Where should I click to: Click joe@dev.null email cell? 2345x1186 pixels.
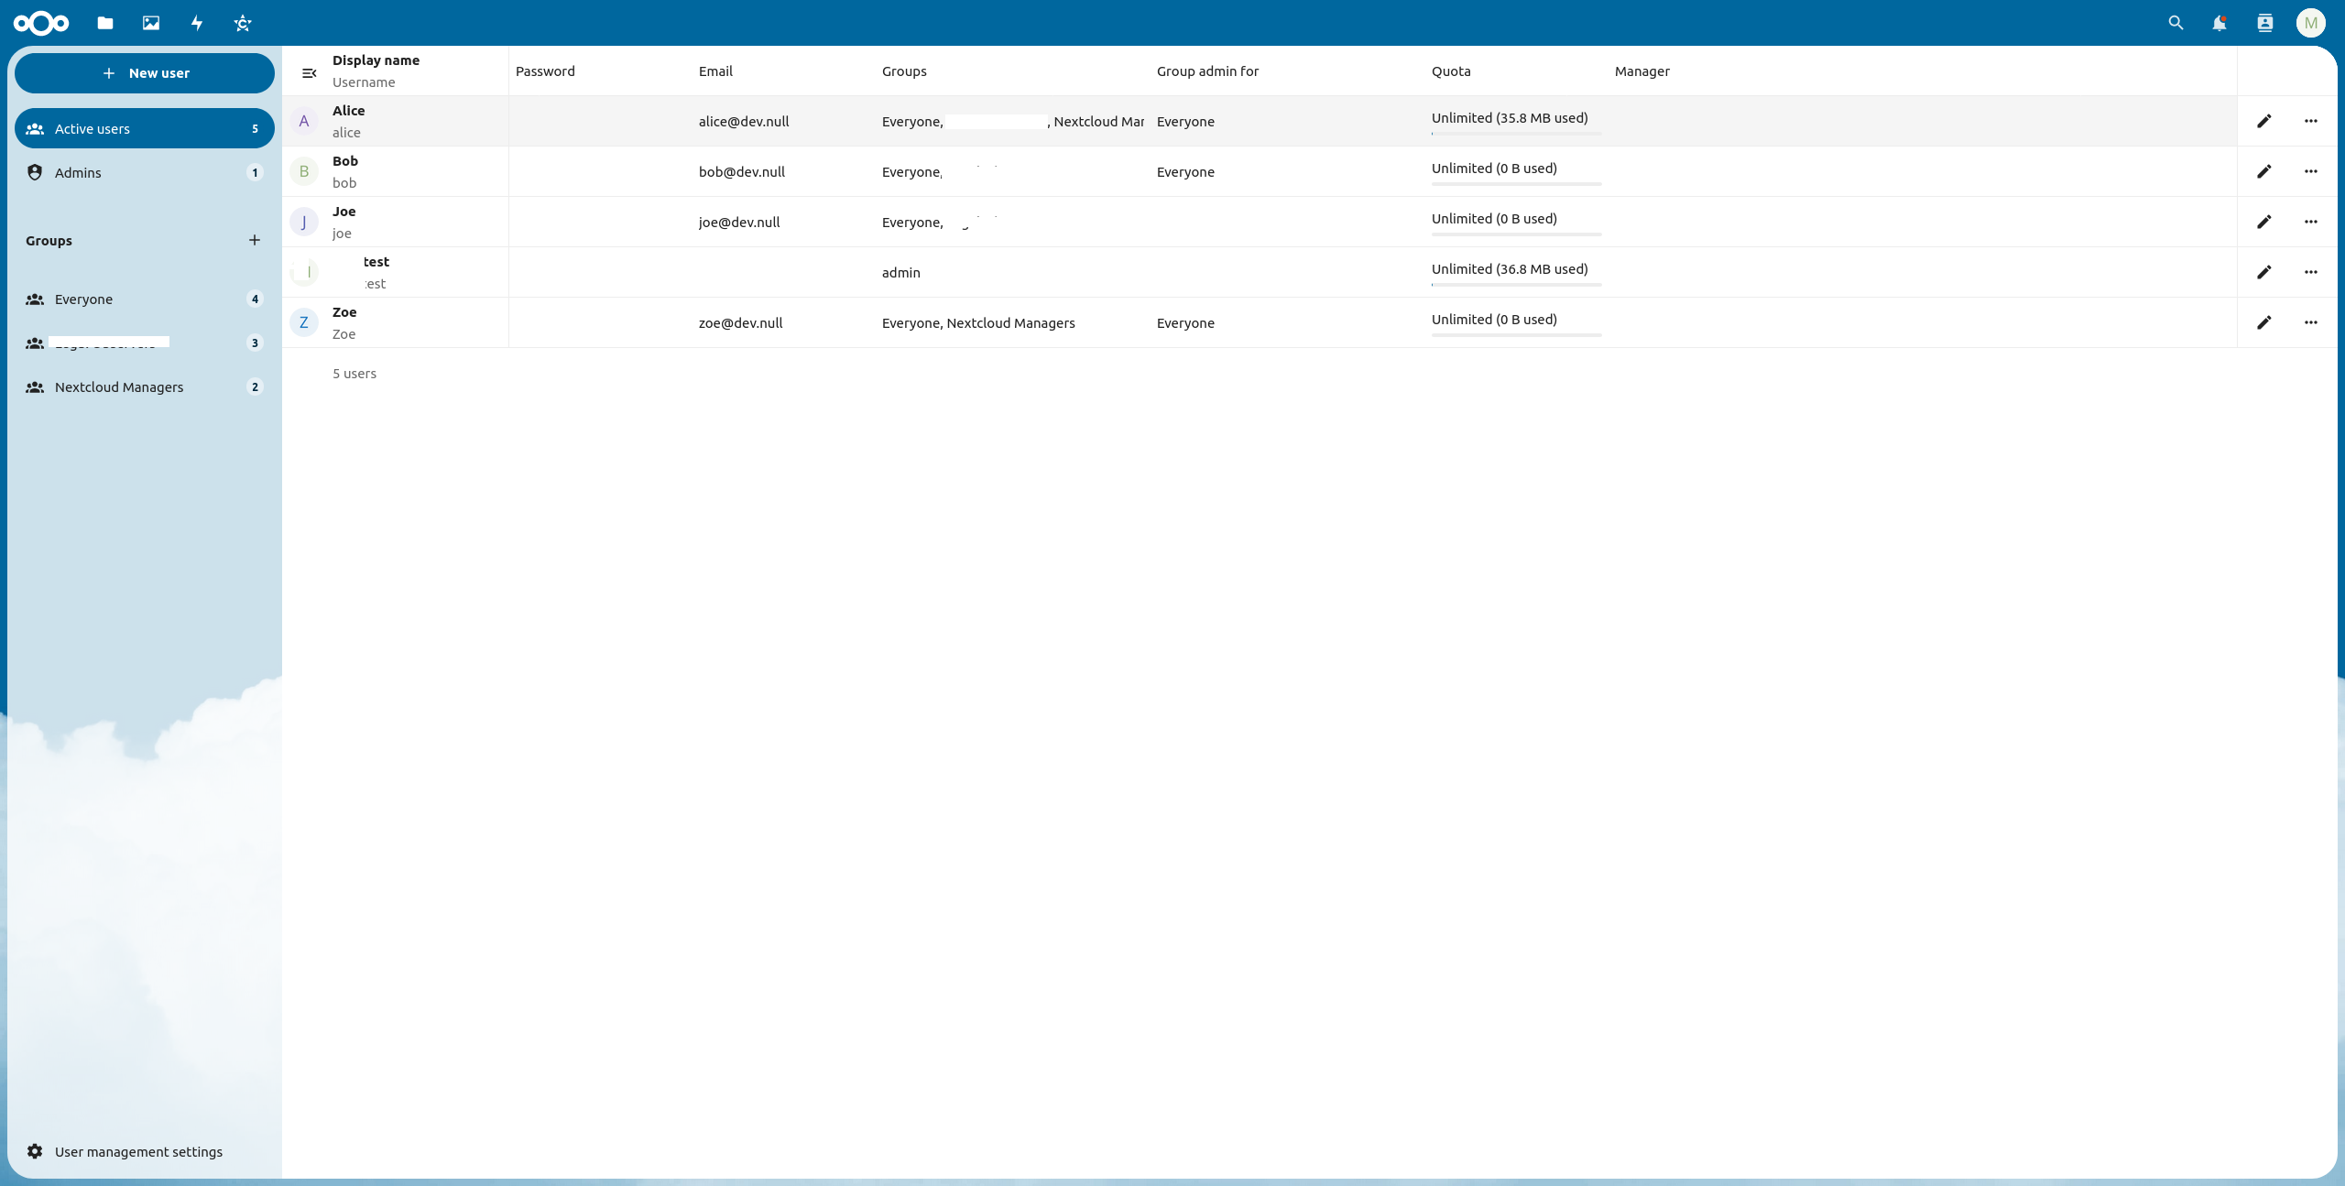tap(739, 222)
